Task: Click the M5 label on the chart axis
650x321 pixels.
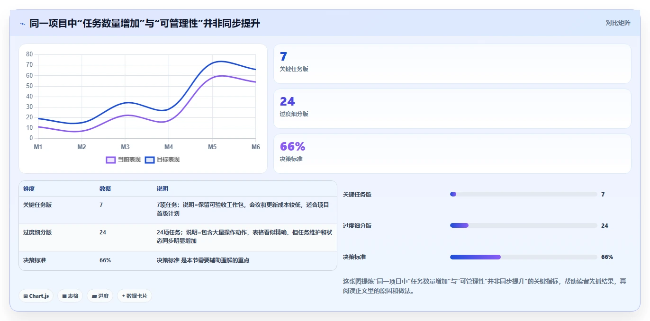Action: point(212,147)
